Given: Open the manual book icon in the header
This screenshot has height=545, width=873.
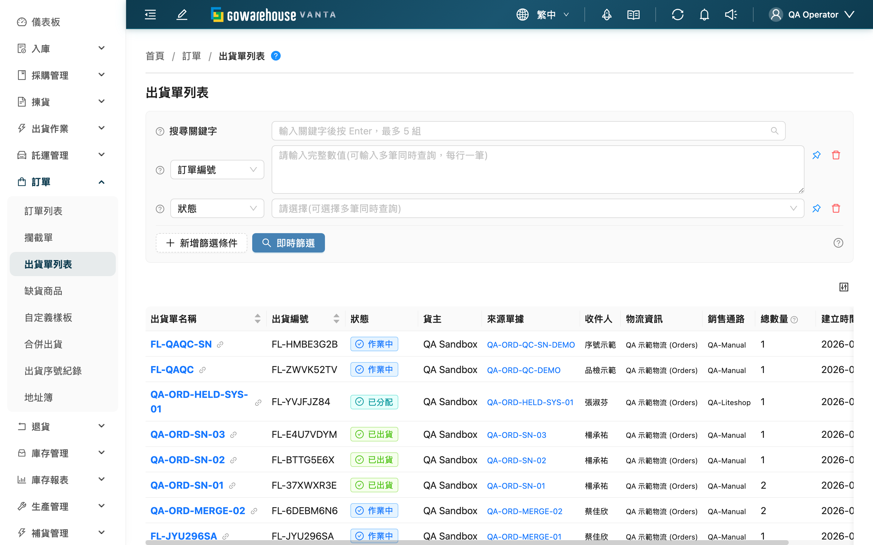Looking at the screenshot, I should tap(633, 15).
